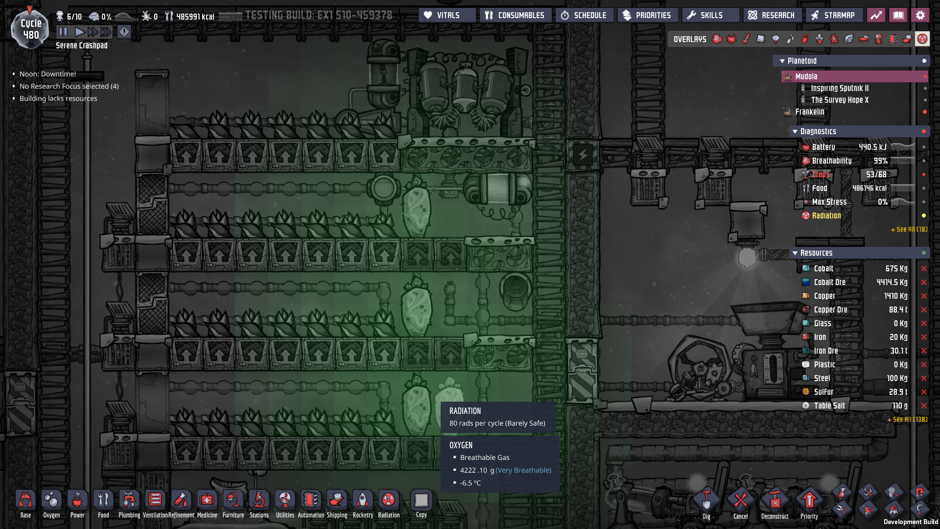The width and height of the screenshot is (940, 529).
Task: Click See All diagnostics link
Action: [x=909, y=229]
